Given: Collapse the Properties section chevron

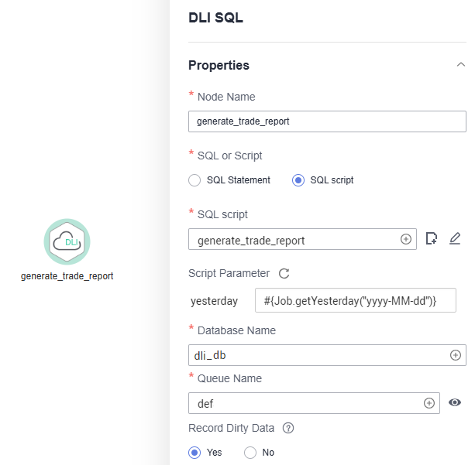Looking at the screenshot, I should (461, 64).
